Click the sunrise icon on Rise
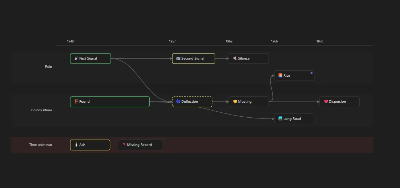 pos(280,75)
